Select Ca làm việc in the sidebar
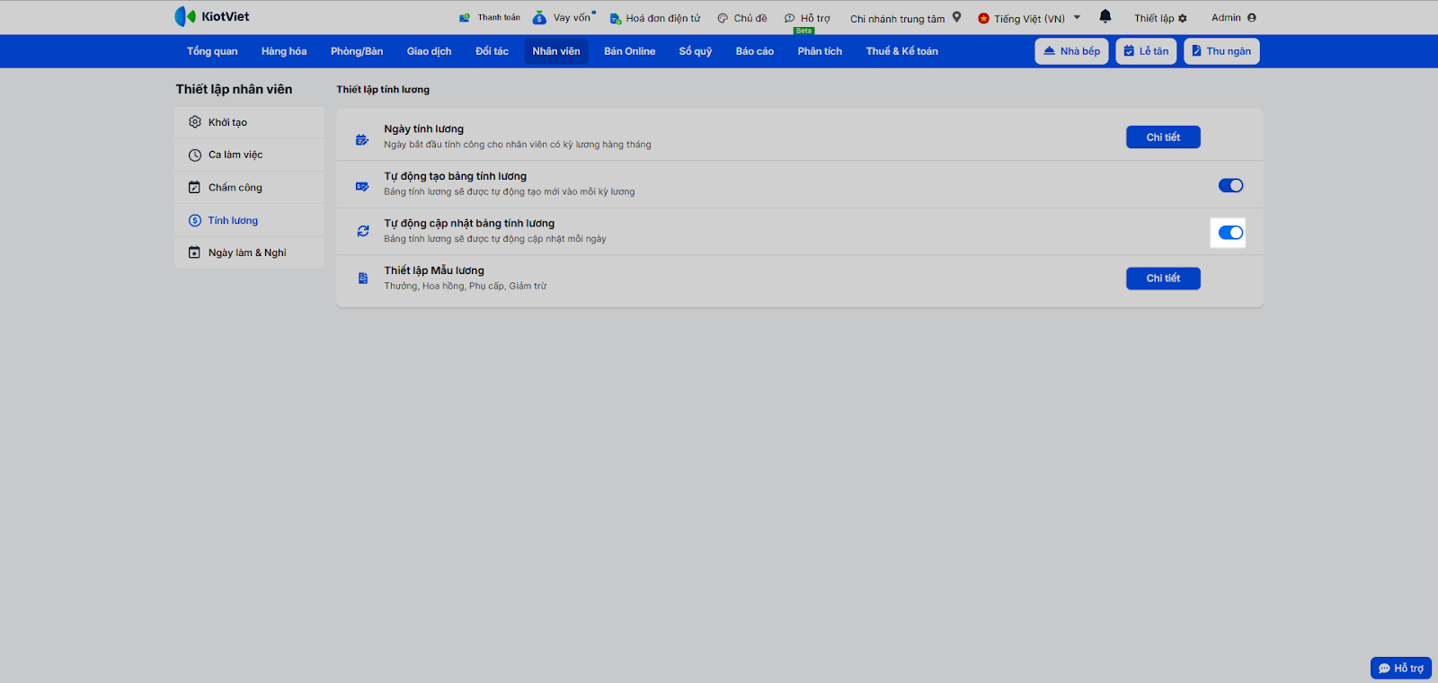 249,155
